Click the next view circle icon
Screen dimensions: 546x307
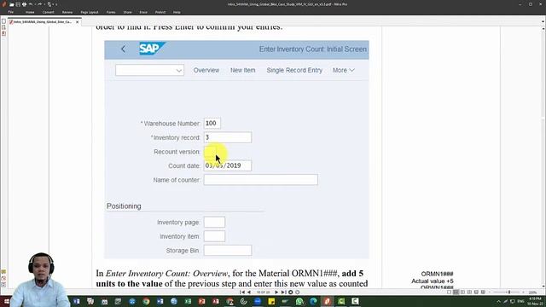point(298,293)
